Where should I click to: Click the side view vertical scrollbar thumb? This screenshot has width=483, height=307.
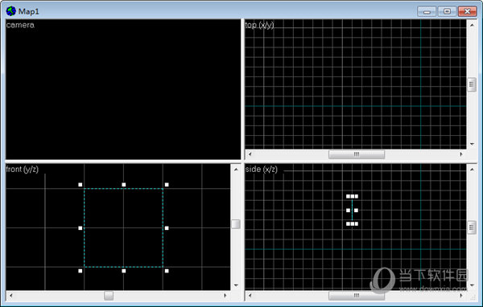coord(472,227)
